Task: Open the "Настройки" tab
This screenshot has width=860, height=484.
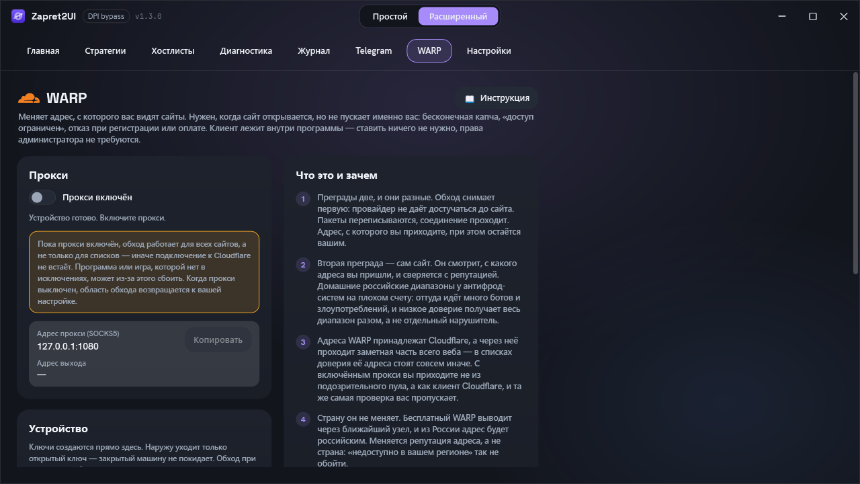Action: 489,50
